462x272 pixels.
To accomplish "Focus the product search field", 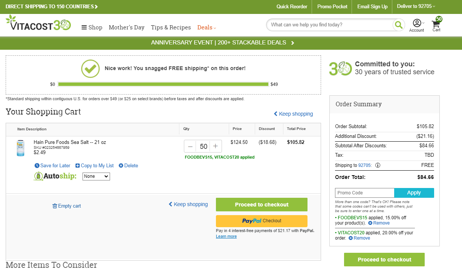I will point(330,25).
